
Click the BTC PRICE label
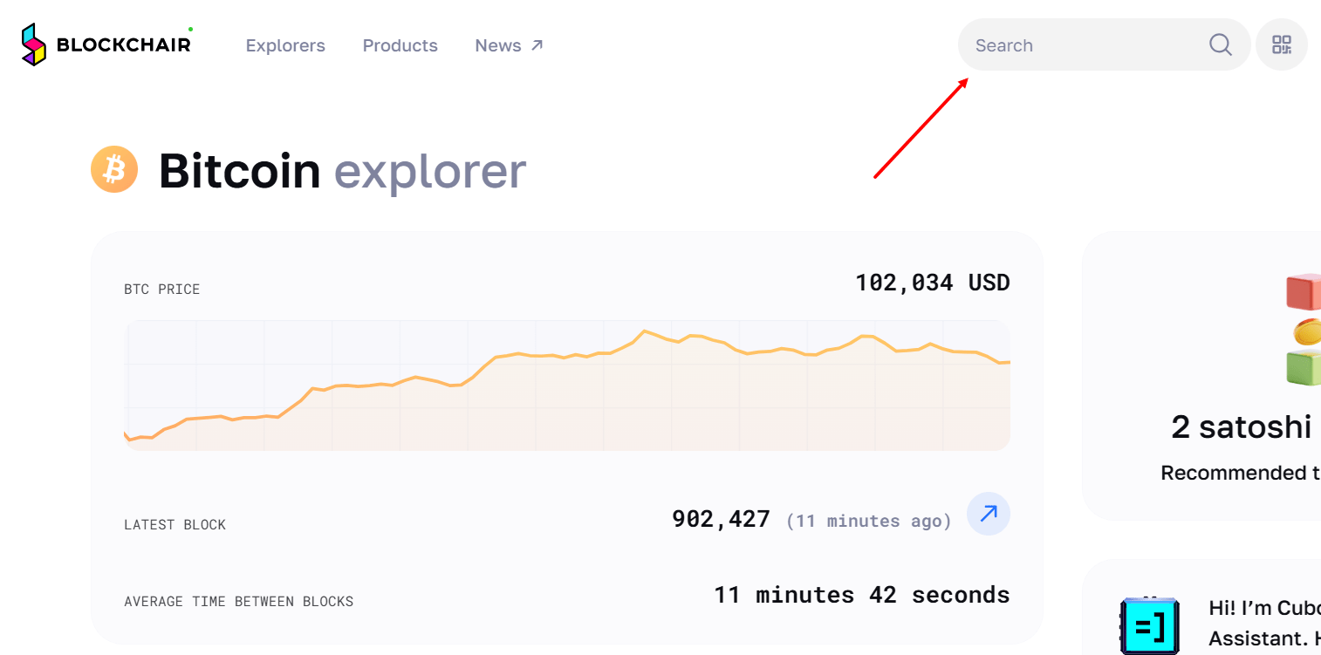[162, 290]
